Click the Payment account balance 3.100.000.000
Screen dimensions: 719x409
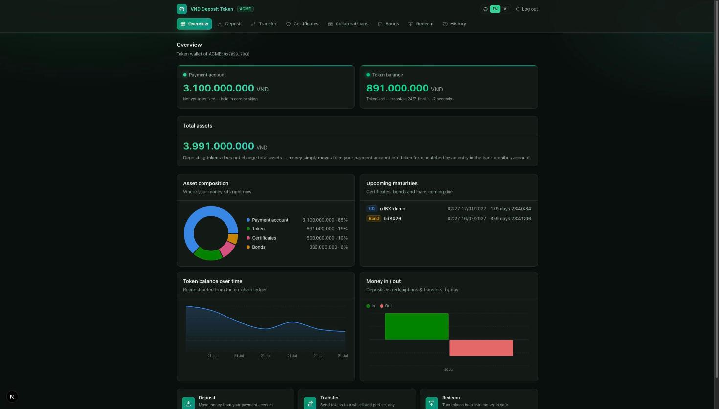click(x=219, y=88)
